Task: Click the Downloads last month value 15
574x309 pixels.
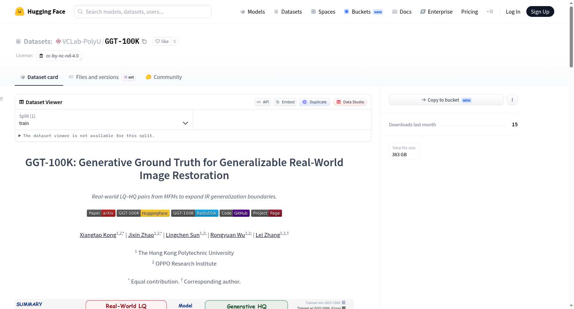Action: (515, 125)
